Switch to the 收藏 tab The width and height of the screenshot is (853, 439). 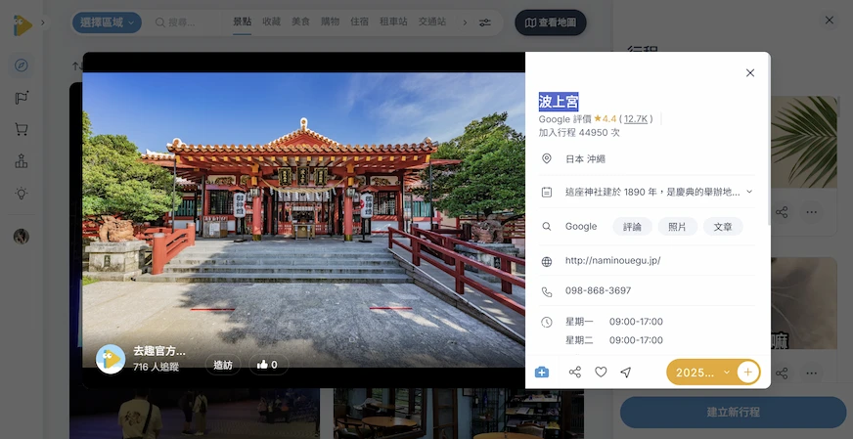click(x=272, y=22)
